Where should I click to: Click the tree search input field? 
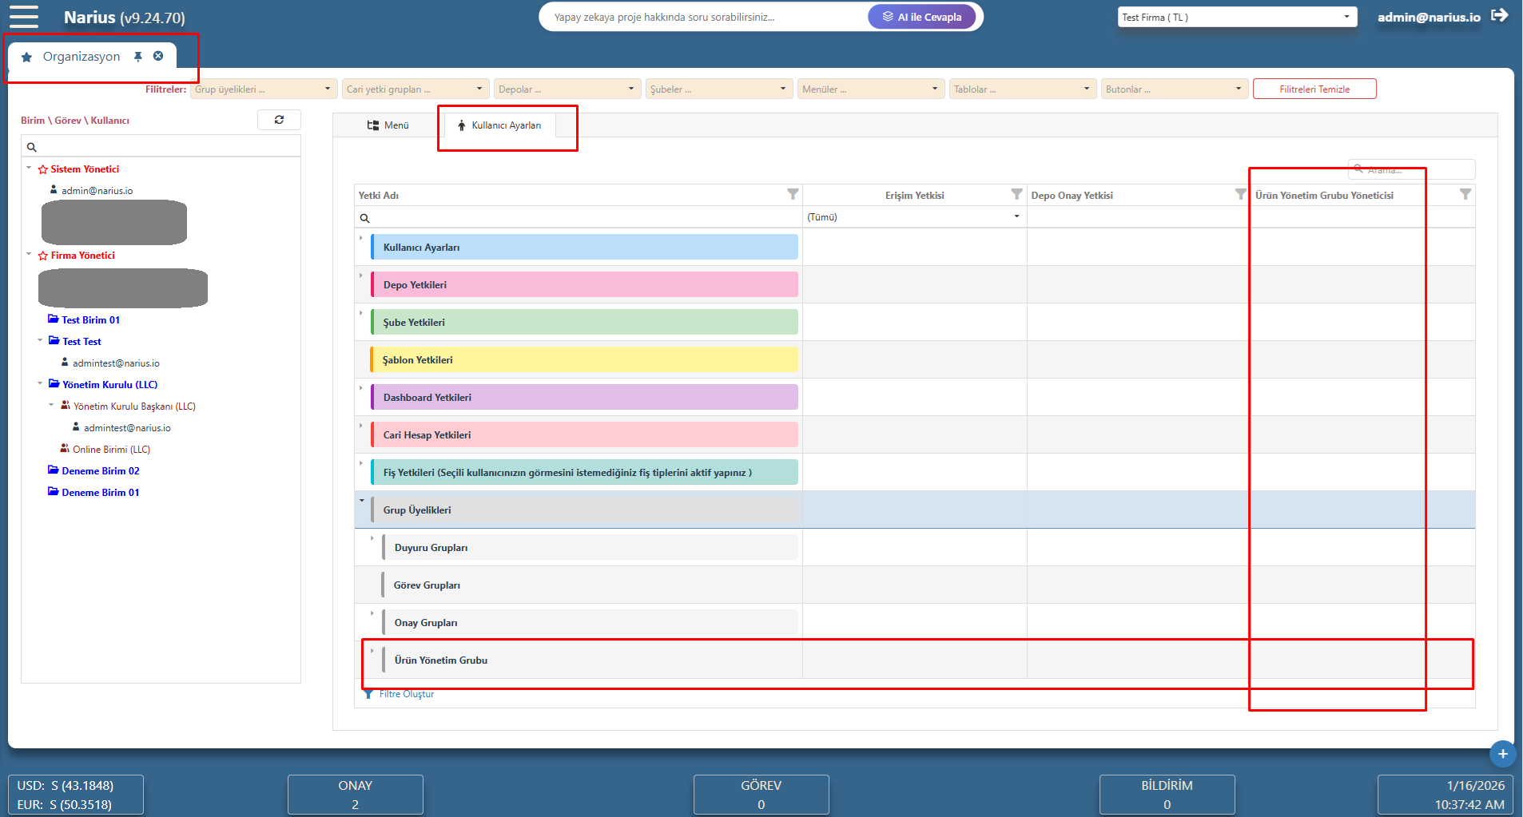coord(161,147)
